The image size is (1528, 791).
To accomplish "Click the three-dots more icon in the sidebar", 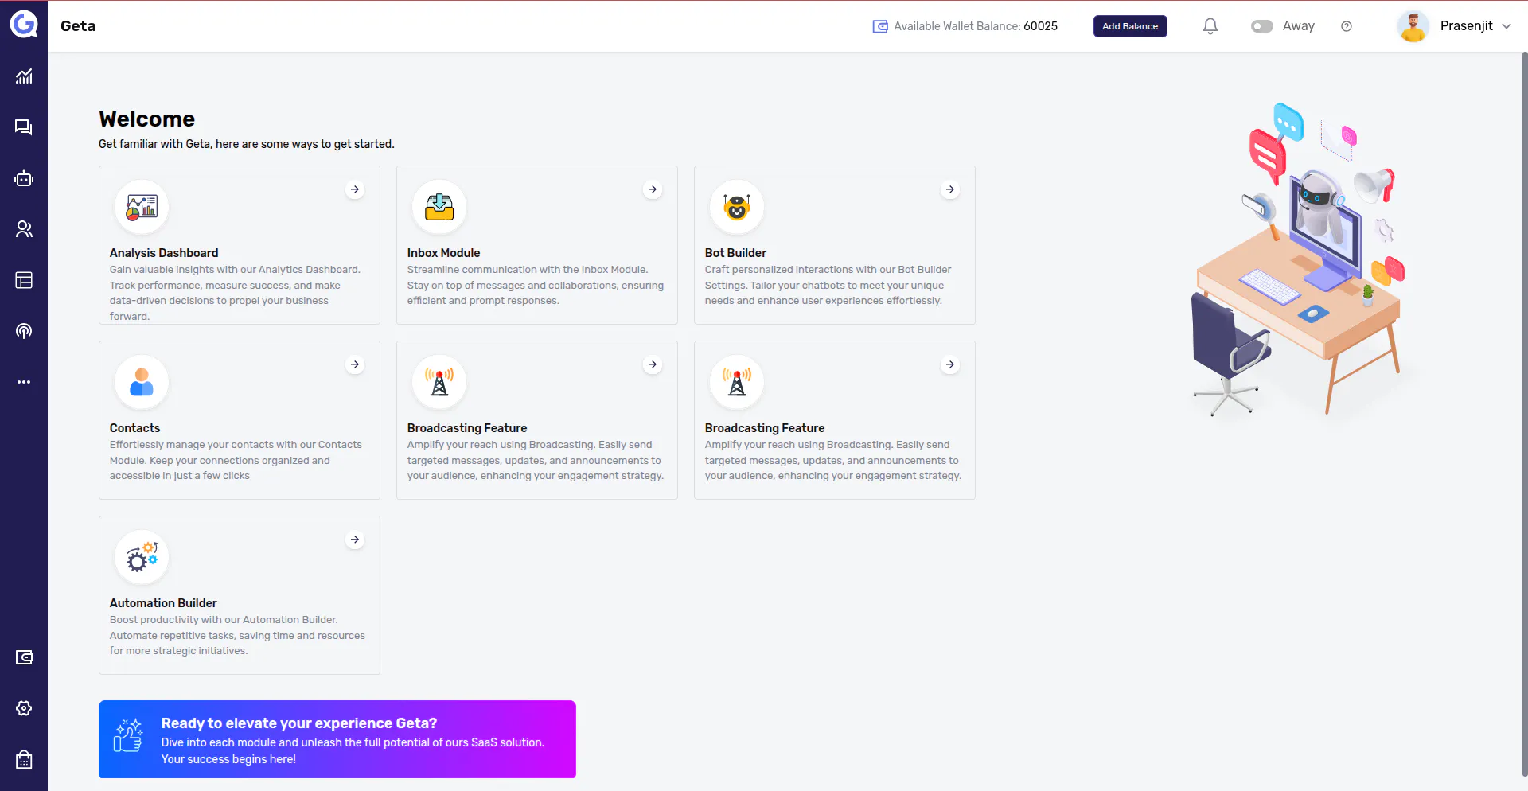I will tap(24, 382).
